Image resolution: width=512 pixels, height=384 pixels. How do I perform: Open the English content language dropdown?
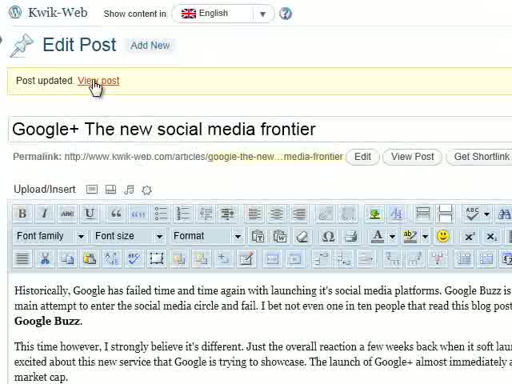coord(222,14)
